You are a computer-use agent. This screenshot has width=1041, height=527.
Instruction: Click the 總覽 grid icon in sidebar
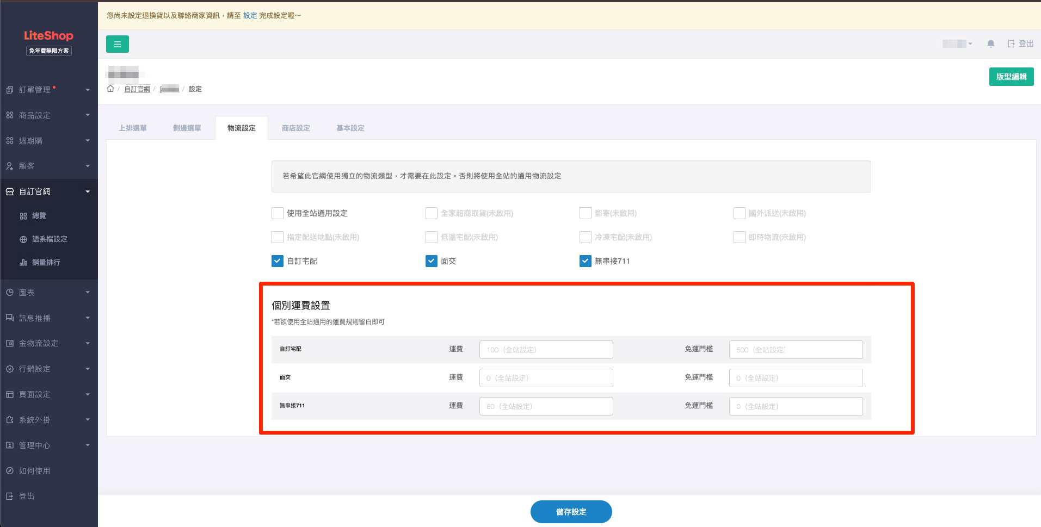coord(23,216)
